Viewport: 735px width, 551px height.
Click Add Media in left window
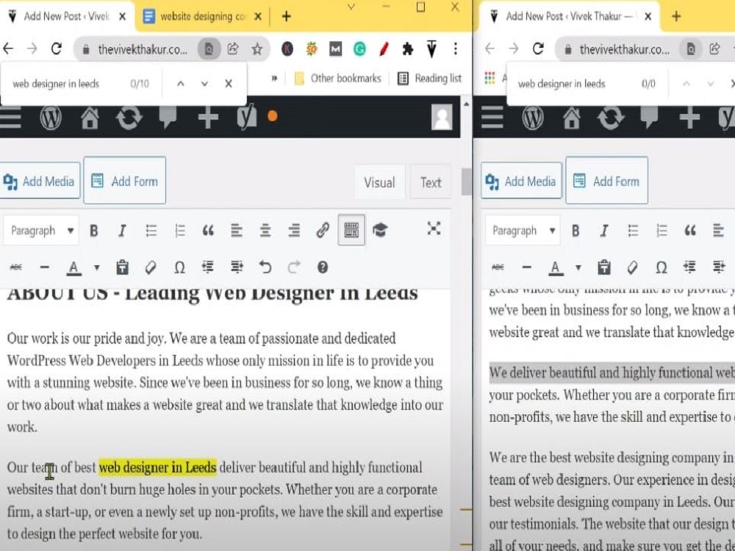(x=40, y=181)
